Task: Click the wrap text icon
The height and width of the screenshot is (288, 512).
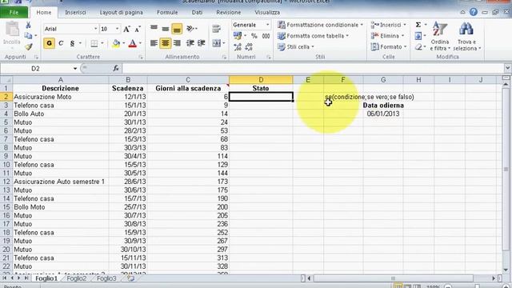Action: point(216,29)
